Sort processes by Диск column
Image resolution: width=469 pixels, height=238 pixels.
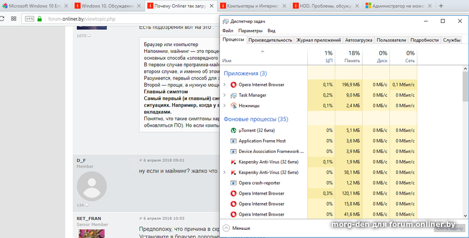click(376, 56)
